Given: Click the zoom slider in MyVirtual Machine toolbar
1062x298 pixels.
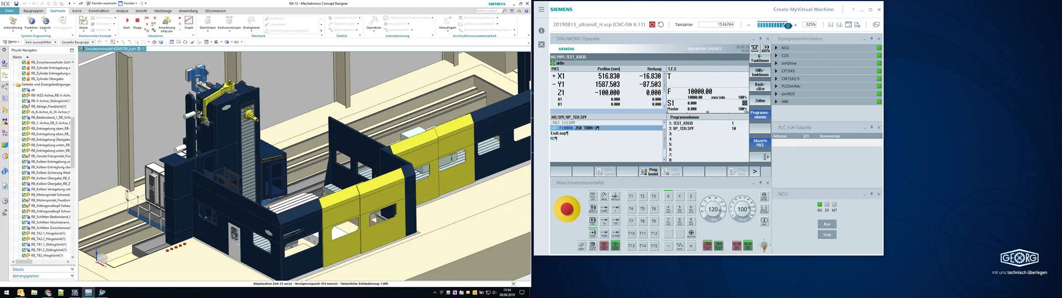Looking at the screenshot, I should [x=774, y=25].
